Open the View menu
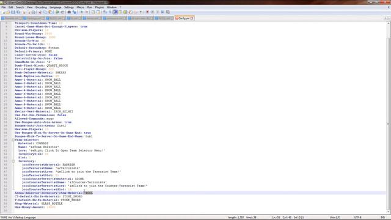Screen dimensions: 391x220 (x=30, y=7)
